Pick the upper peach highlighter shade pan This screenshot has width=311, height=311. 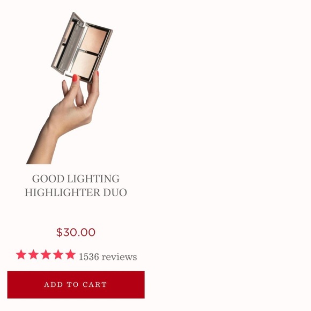[95, 39]
